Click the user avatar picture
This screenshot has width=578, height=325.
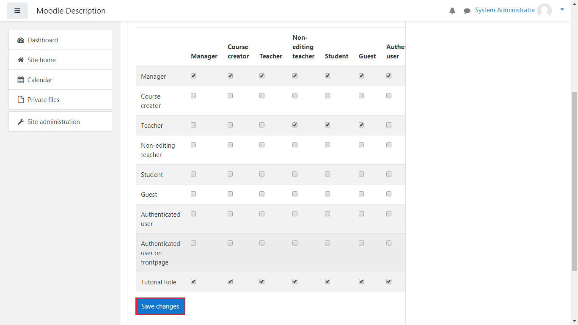(544, 11)
